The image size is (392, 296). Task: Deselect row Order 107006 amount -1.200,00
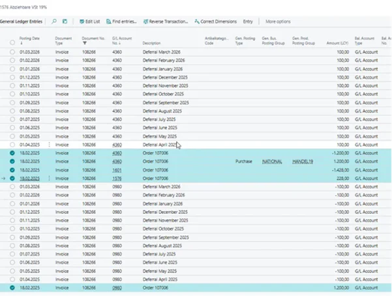tap(12, 153)
